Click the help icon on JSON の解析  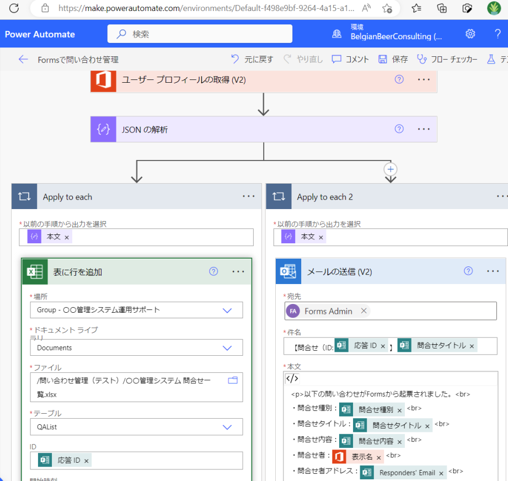pos(399,129)
